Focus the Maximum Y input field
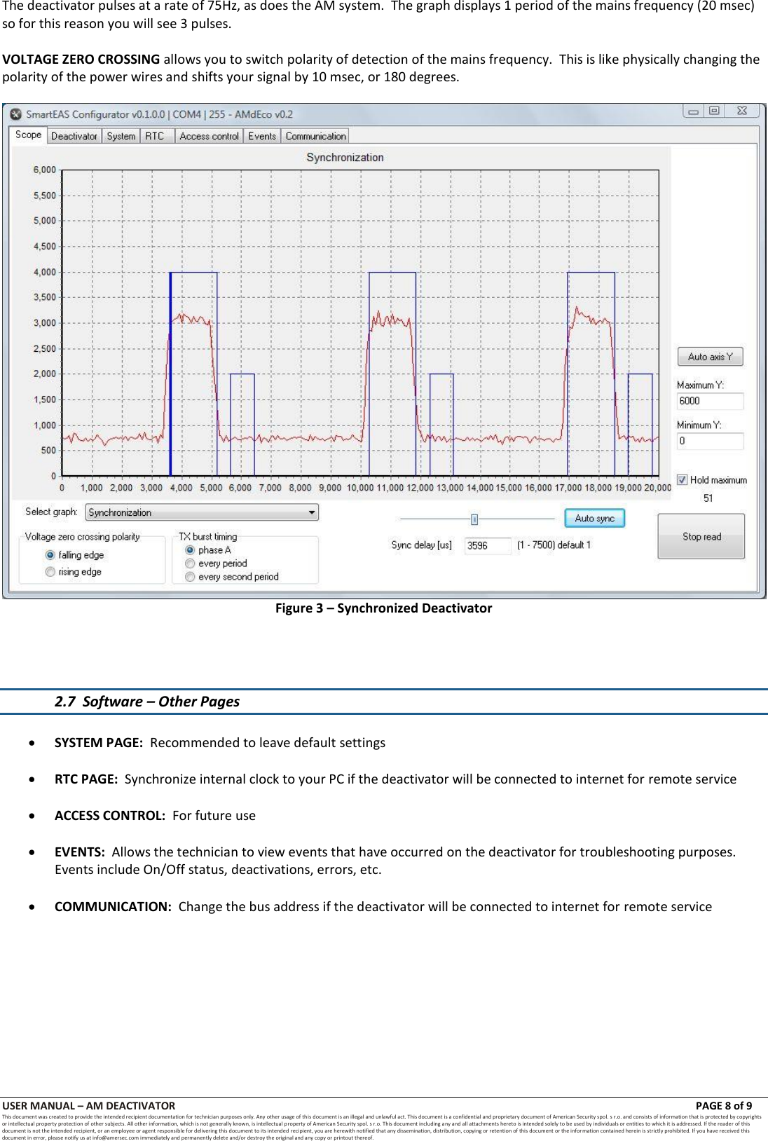768x1141 pixels. 710,401
